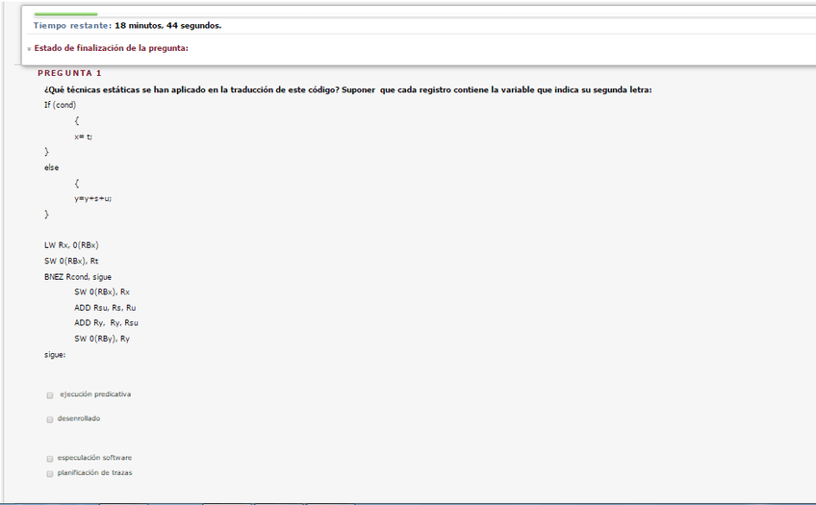Click the 'BNEZ Rcond, sigue' instruction
816x505 pixels.
(78, 277)
